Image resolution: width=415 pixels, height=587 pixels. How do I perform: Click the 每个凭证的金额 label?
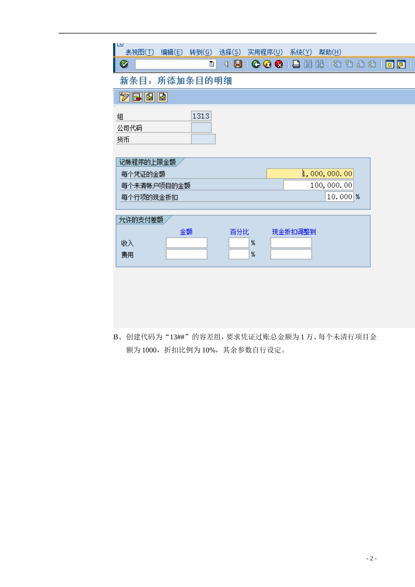point(143,174)
